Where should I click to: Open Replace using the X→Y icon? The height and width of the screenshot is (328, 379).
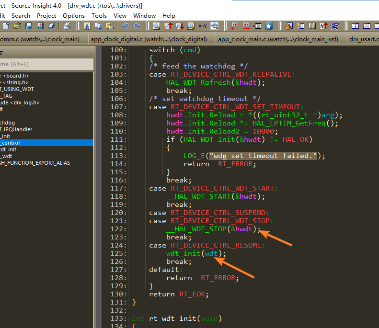pyautogui.click(x=203, y=26)
